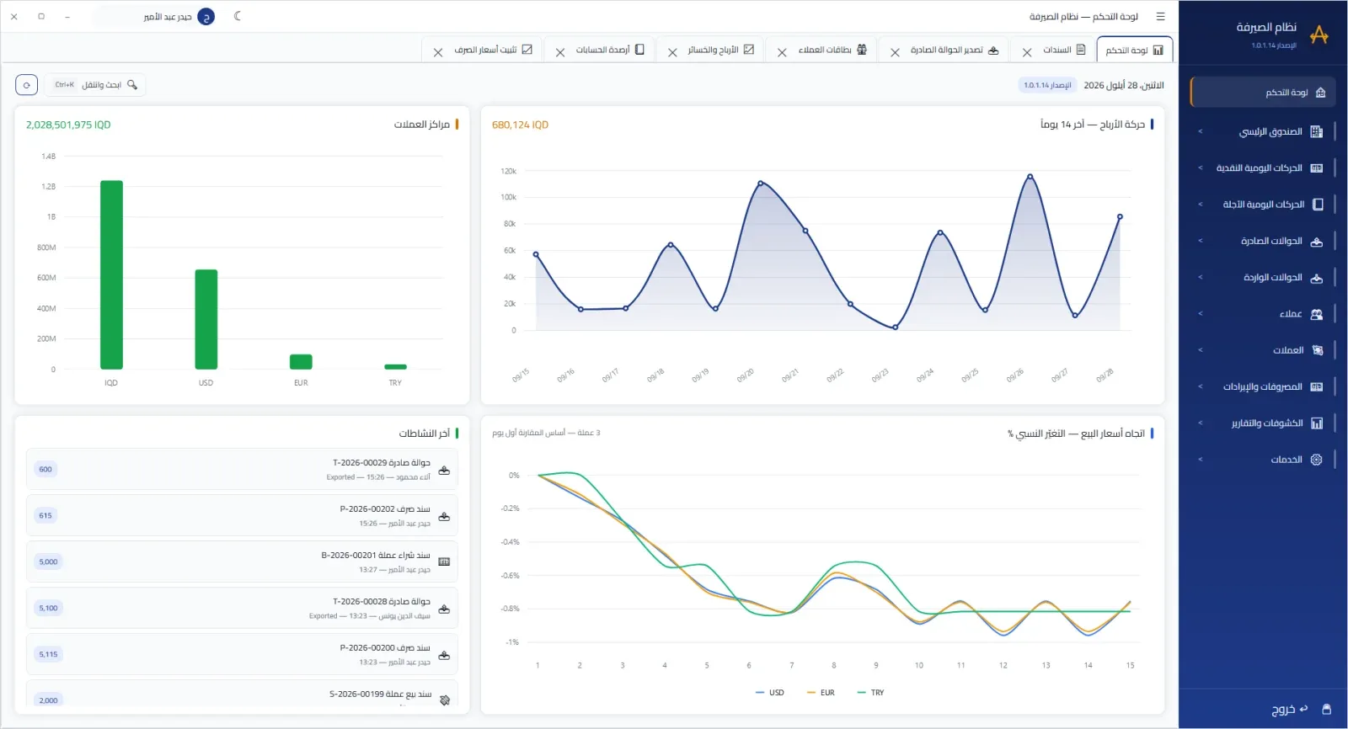Expand the الخدمات menu chevron
Viewport: 1348px width, 729px height.
tap(1201, 460)
